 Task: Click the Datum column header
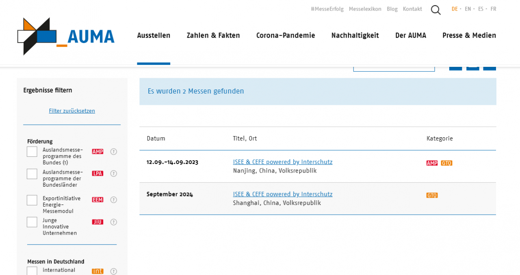tap(156, 139)
